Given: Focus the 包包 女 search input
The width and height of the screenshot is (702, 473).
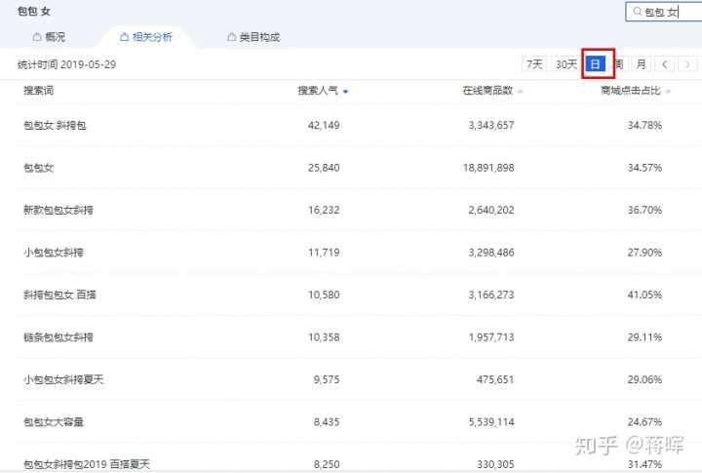Looking at the screenshot, I should [670, 12].
